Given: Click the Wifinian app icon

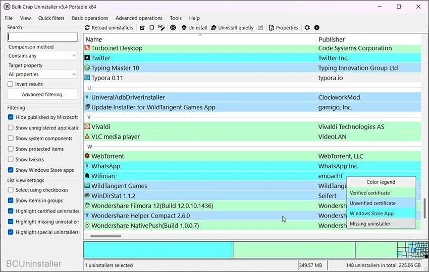Looking at the screenshot, I should (87, 176).
